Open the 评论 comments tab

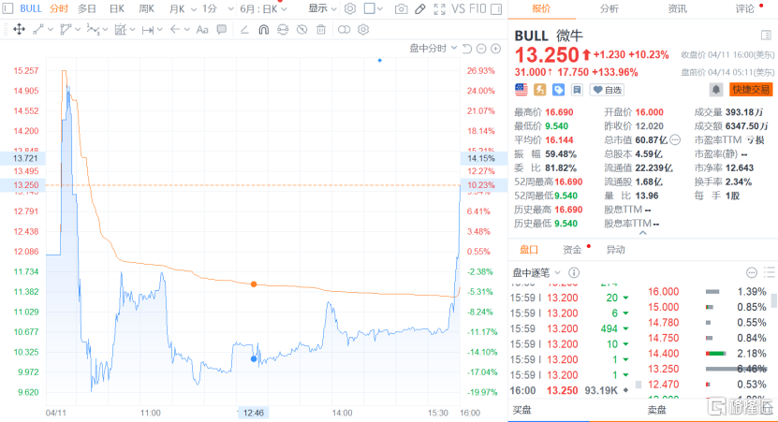[x=744, y=9]
